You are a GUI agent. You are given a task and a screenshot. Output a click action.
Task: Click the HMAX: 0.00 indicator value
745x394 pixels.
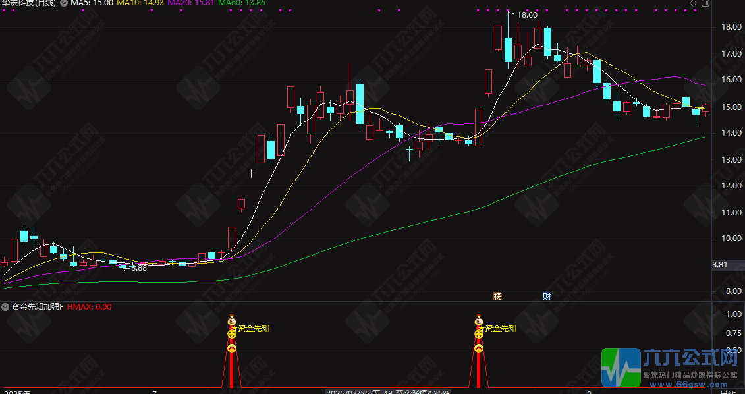(x=89, y=307)
